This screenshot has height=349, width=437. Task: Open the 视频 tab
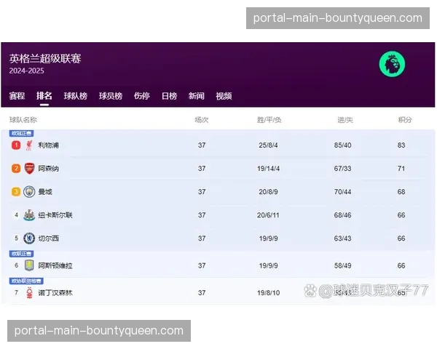(x=224, y=96)
